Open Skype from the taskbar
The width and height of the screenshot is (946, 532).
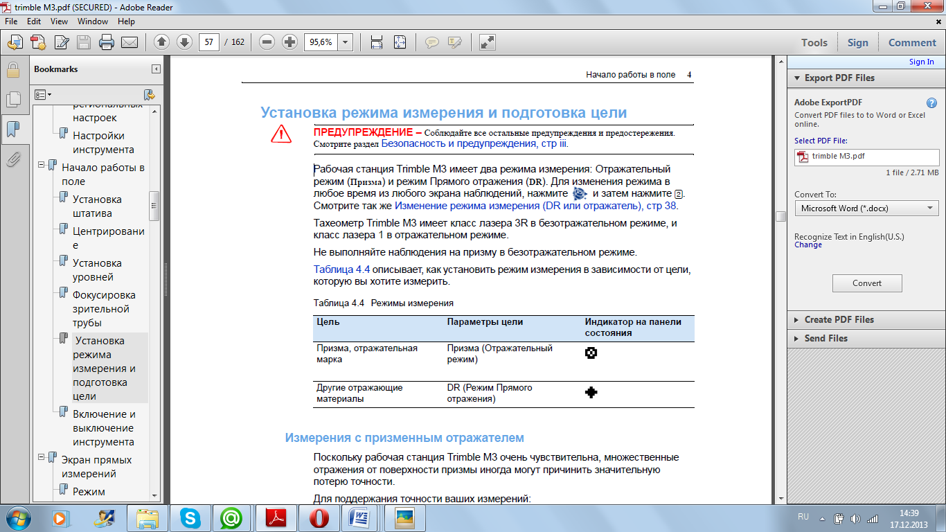(190, 517)
